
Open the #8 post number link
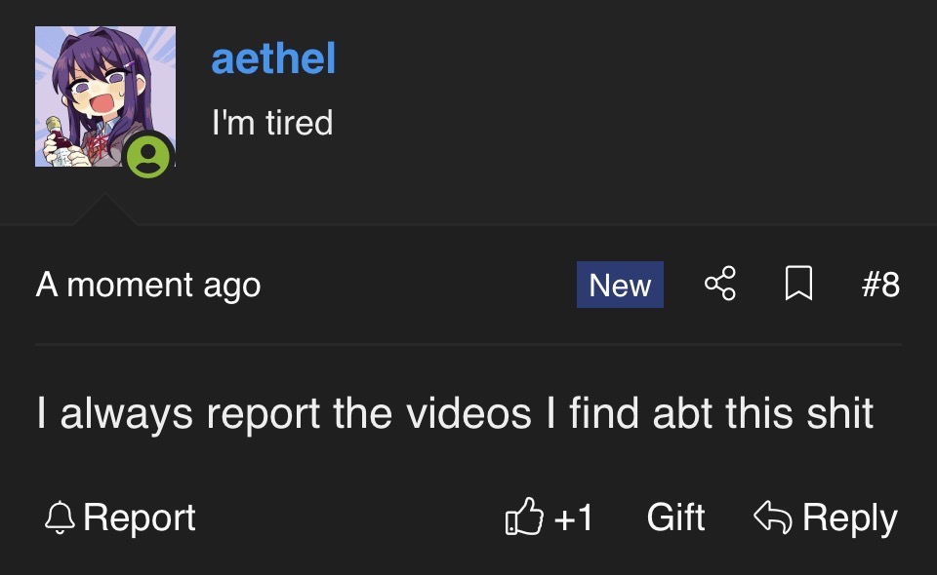click(x=880, y=284)
